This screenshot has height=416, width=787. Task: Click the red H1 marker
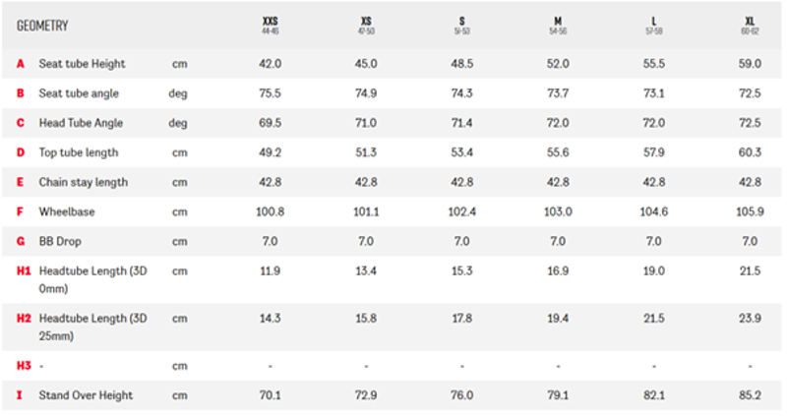coord(23,270)
